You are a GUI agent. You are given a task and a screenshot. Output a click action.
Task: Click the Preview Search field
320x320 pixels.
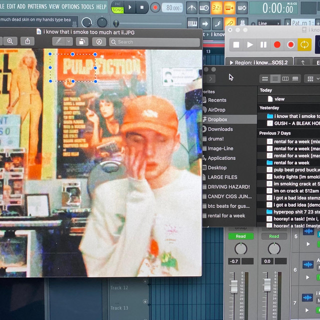click(x=154, y=42)
